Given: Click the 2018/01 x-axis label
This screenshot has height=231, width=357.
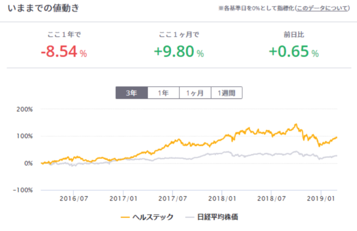Looking at the screenshot, I should [224, 197].
